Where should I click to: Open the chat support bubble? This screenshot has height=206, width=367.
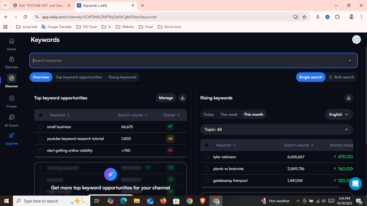[355, 184]
